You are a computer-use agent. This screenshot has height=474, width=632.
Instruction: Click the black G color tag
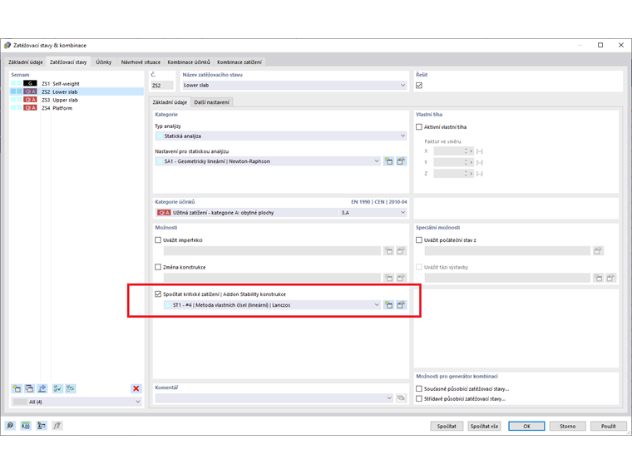pos(30,83)
